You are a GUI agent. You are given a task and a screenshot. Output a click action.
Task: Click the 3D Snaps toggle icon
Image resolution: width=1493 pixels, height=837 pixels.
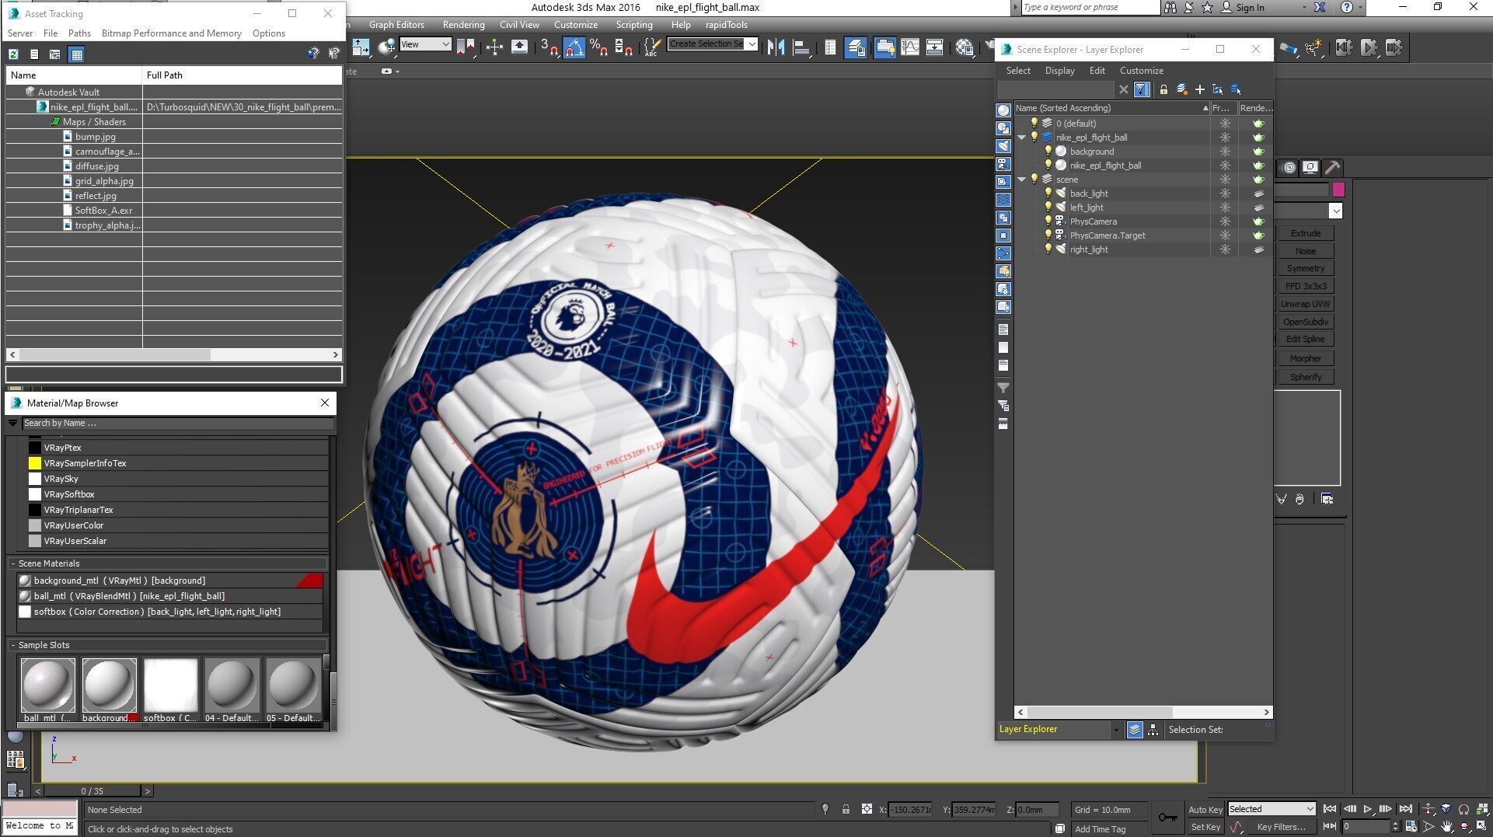[x=549, y=47]
